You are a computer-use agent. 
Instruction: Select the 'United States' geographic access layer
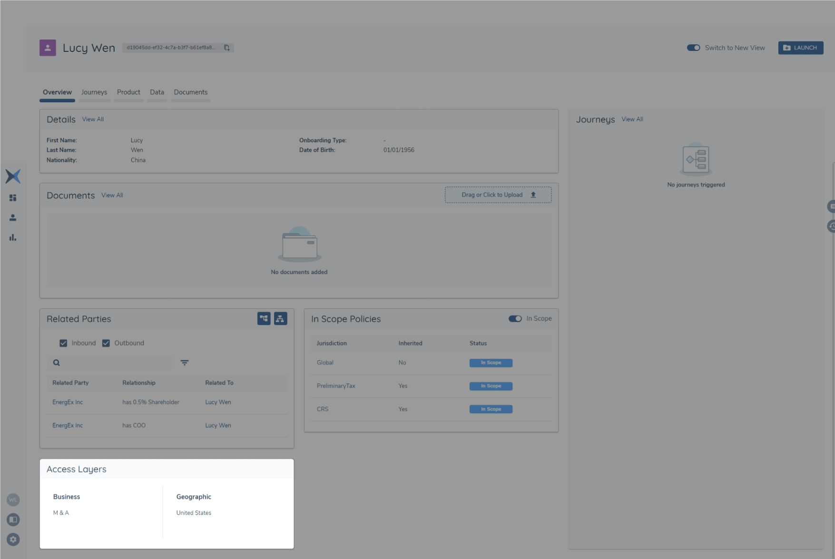coord(194,513)
